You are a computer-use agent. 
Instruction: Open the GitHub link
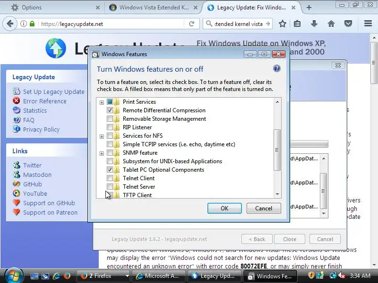pyautogui.click(x=32, y=184)
